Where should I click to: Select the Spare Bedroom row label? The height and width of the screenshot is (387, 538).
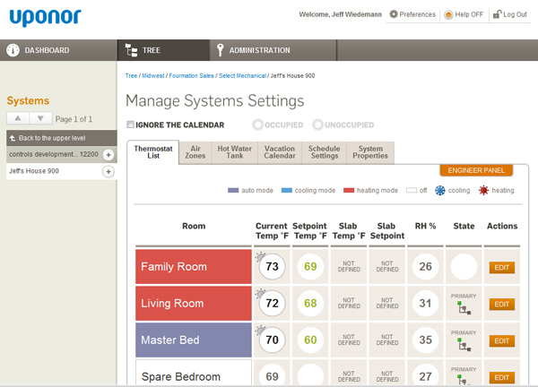point(194,373)
